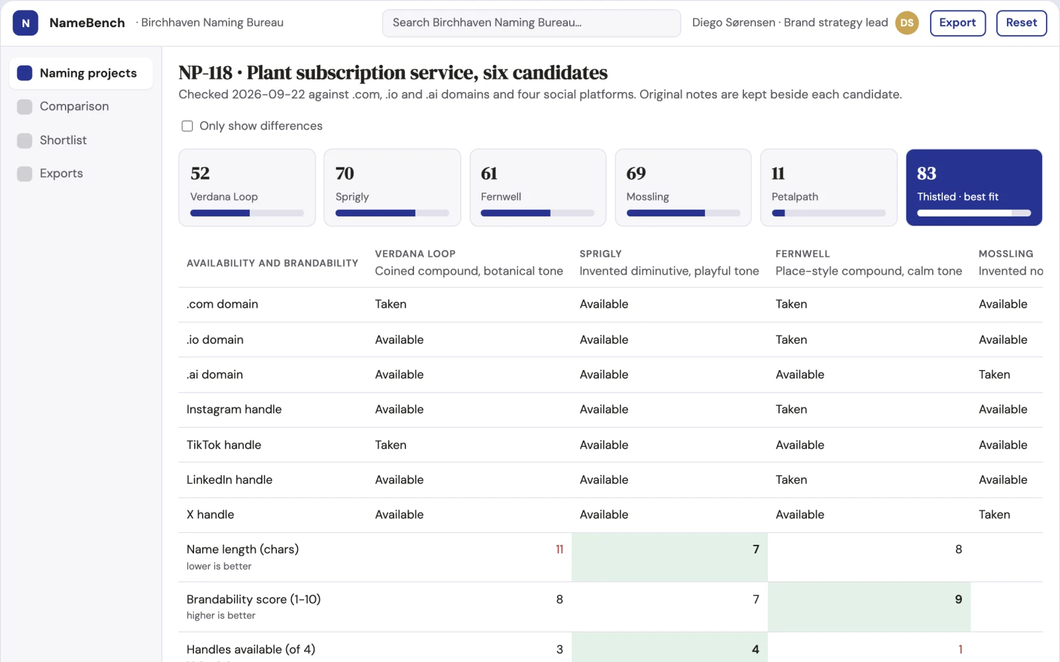1060x662 pixels.
Task: Click the Name length (chars) row label
Action: point(242,549)
